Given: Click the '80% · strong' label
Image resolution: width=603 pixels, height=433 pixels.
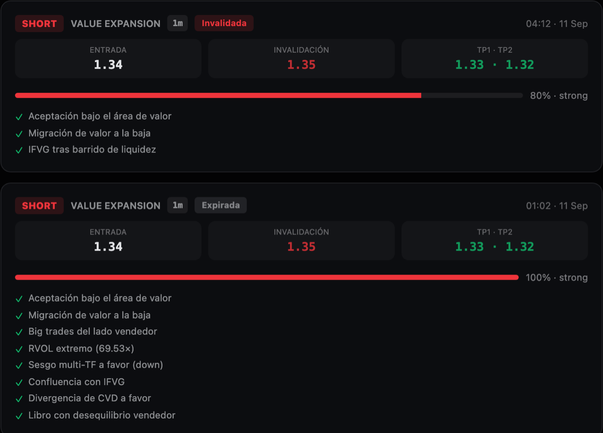Looking at the screenshot, I should pos(559,95).
